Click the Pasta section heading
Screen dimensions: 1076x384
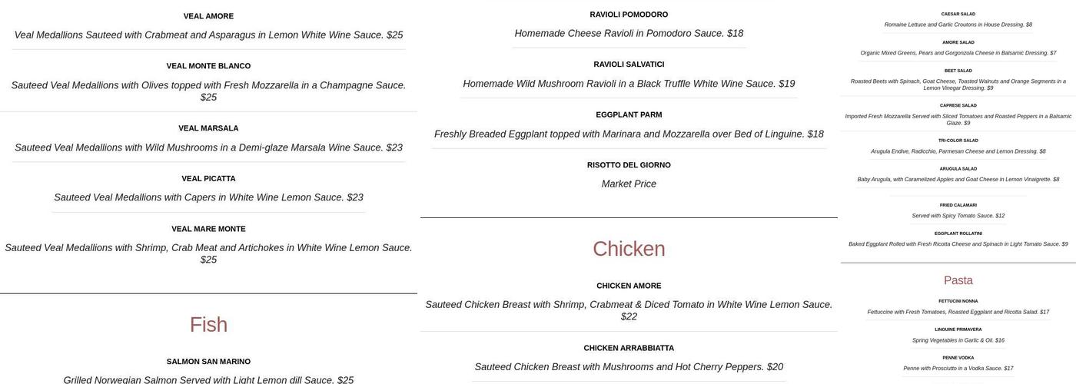pyautogui.click(x=958, y=280)
